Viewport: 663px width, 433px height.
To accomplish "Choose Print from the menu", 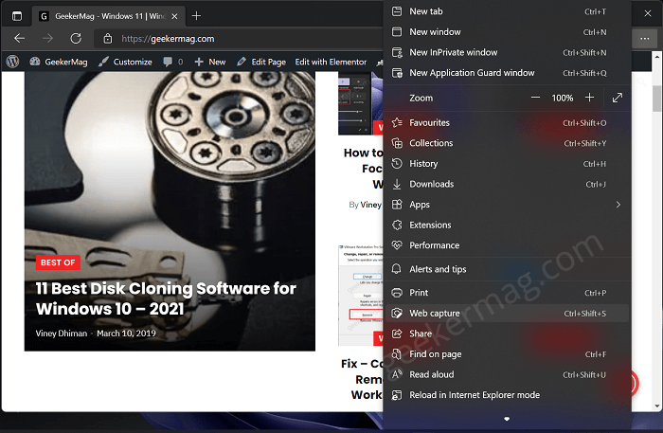I will [507, 293].
